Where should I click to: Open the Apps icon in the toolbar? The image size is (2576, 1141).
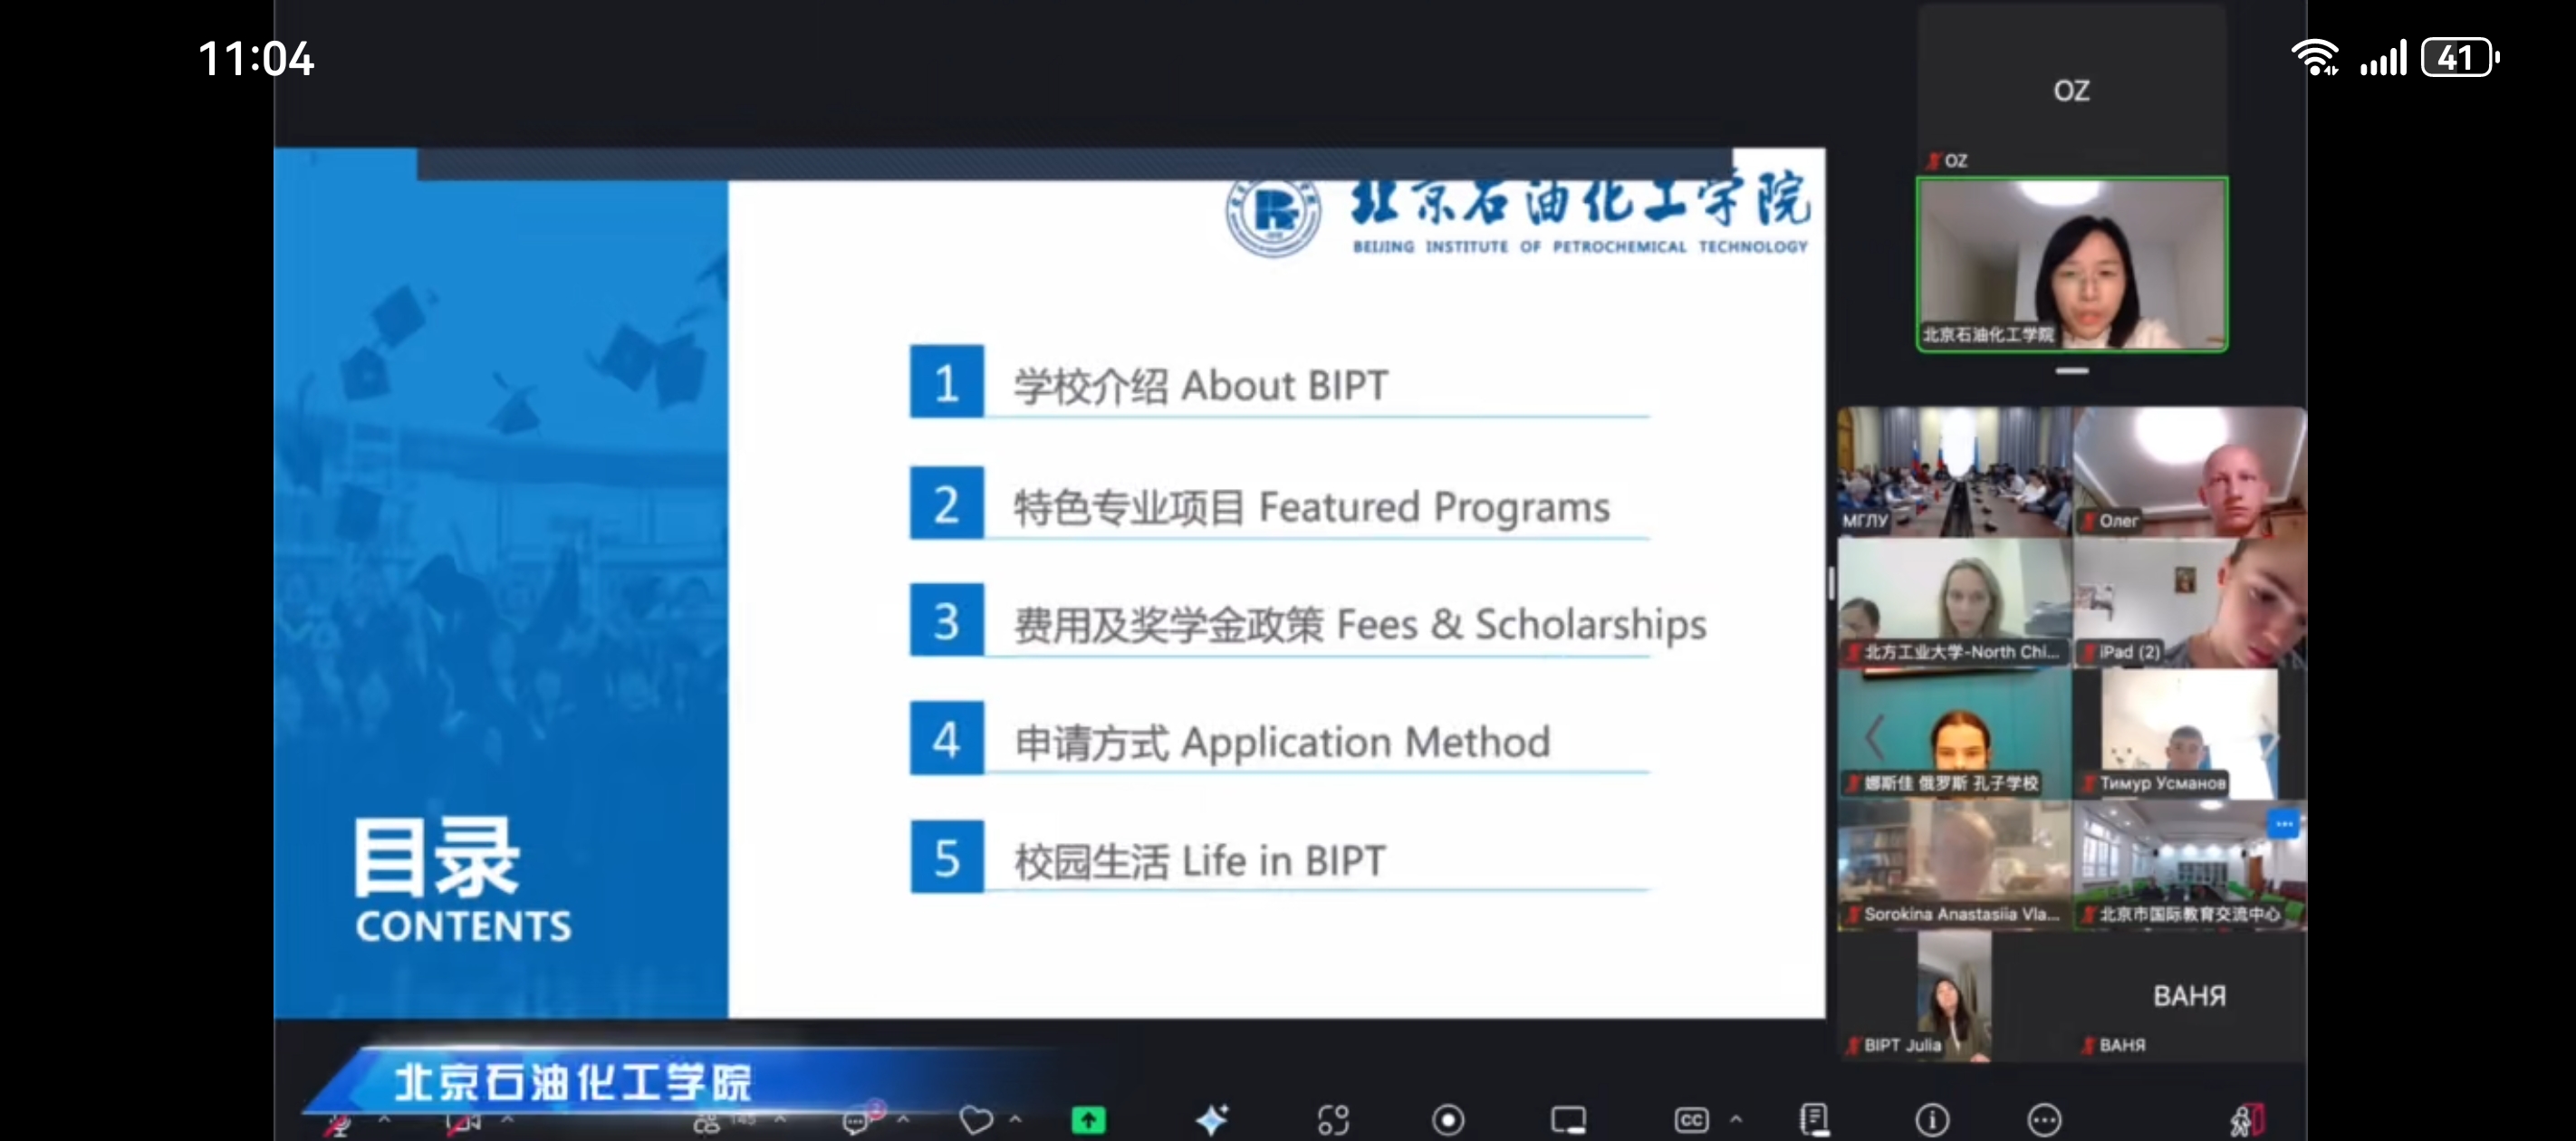(1333, 1120)
